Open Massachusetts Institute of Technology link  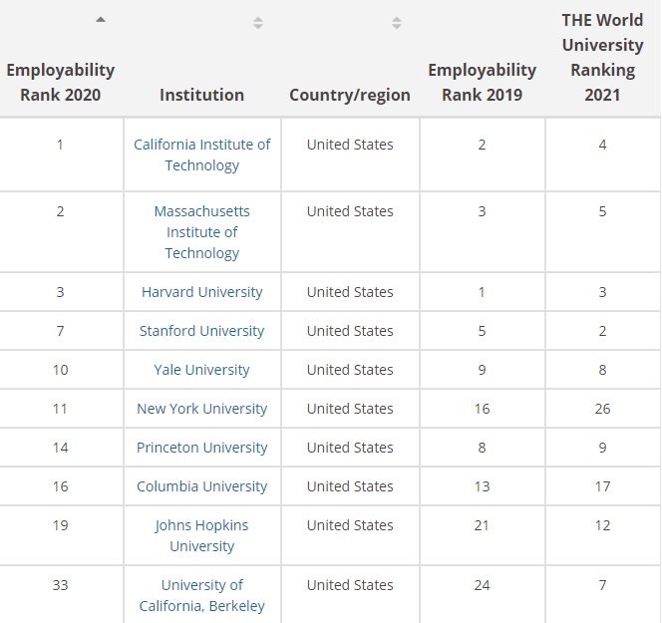click(201, 232)
